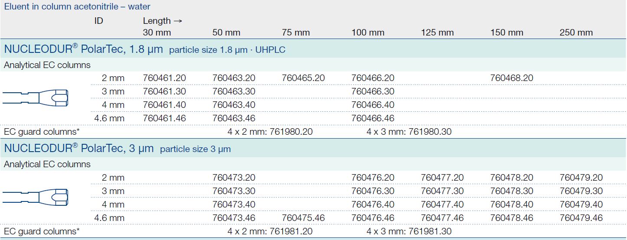This screenshot has height=240, width=627.
Task: Select part number 760478.46
Action: (x=512, y=218)
